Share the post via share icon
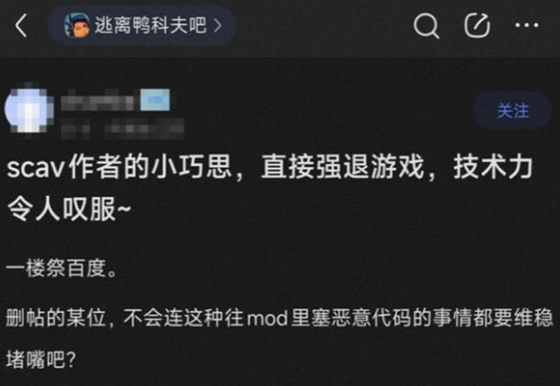This screenshot has height=386, width=560. click(x=477, y=25)
